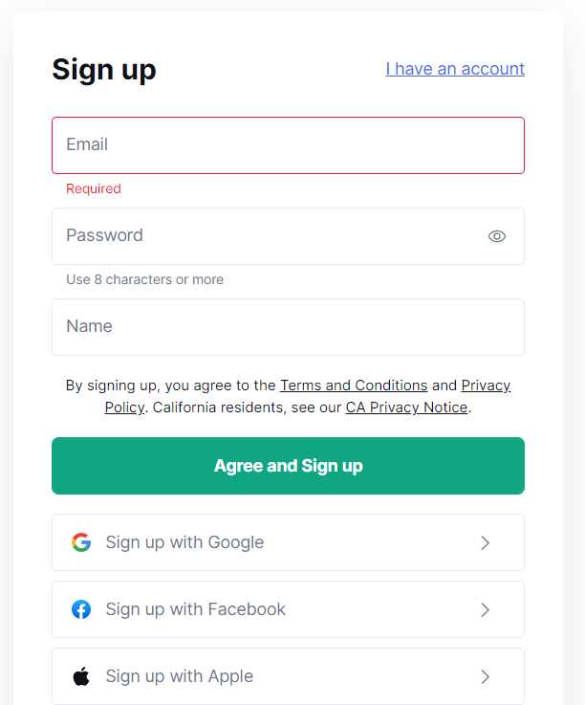This screenshot has height=705, width=585.
Task: Open the Privacy Policy link
Action: coord(486,386)
